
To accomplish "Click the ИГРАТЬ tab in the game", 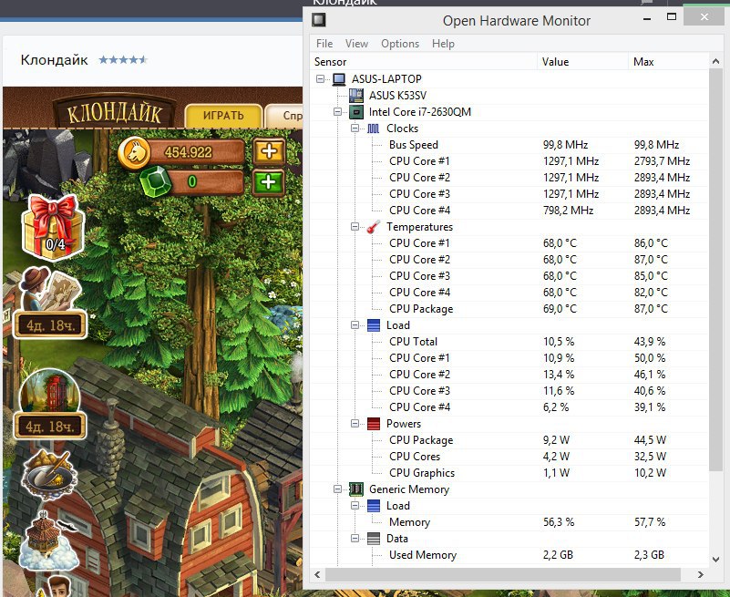I will tap(223, 115).
